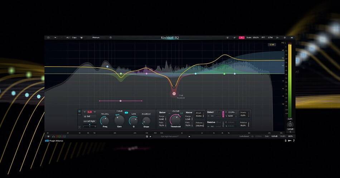Click the small dark handle above notch node

pyautogui.click(x=174, y=87)
